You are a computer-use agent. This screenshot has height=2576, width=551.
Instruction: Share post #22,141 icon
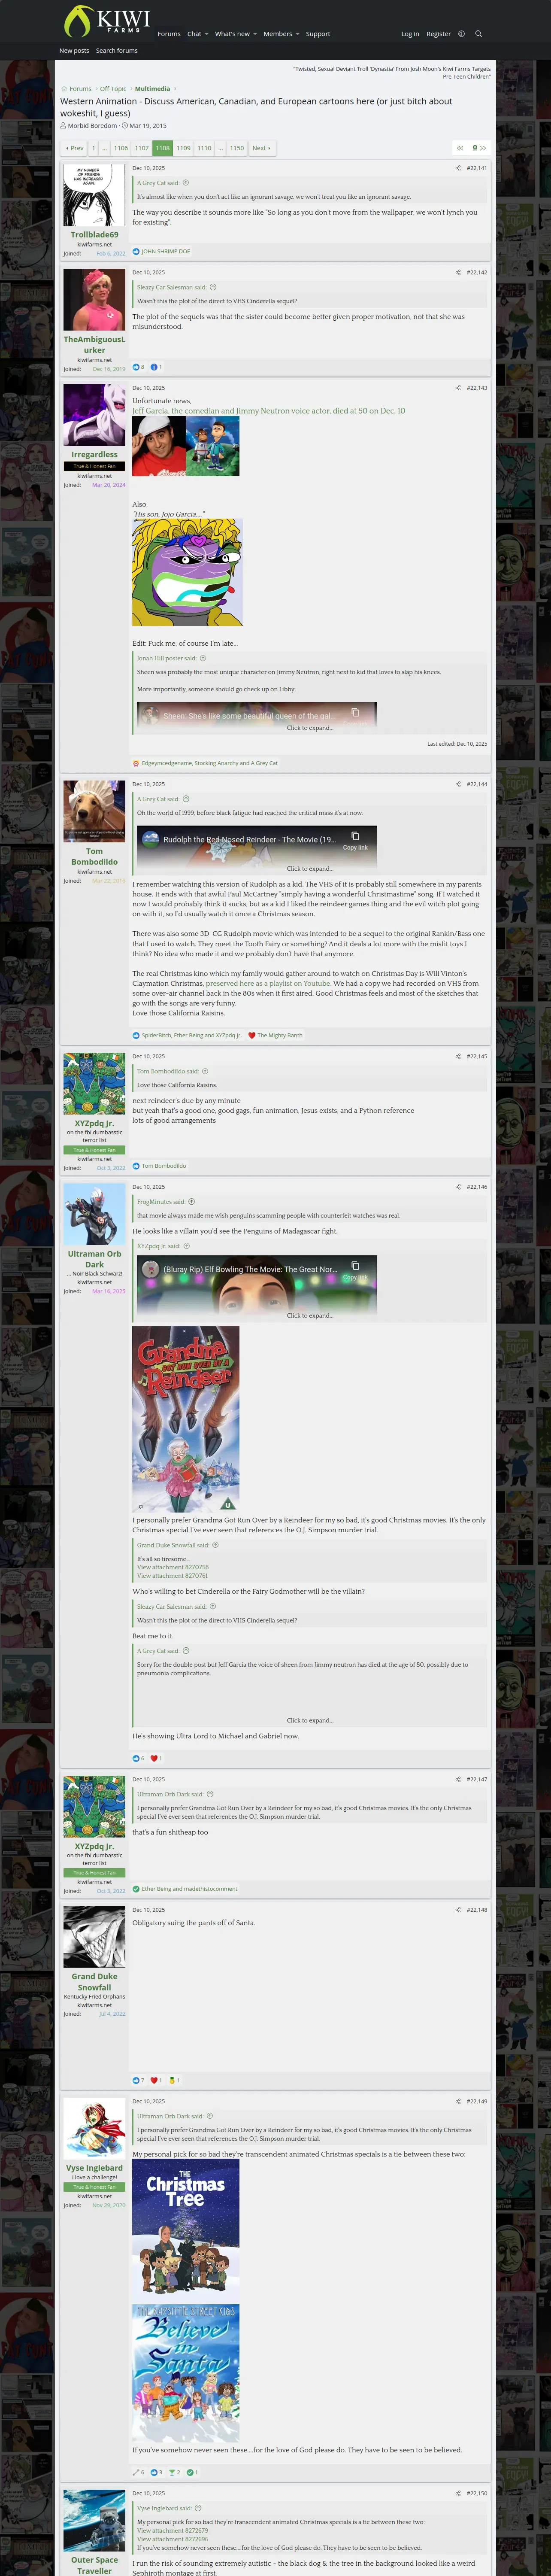coord(458,168)
